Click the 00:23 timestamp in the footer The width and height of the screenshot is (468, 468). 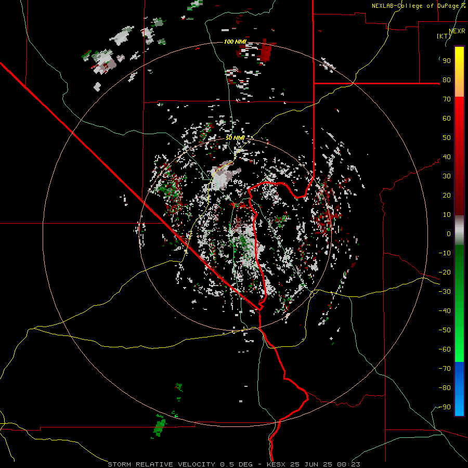pos(348,464)
